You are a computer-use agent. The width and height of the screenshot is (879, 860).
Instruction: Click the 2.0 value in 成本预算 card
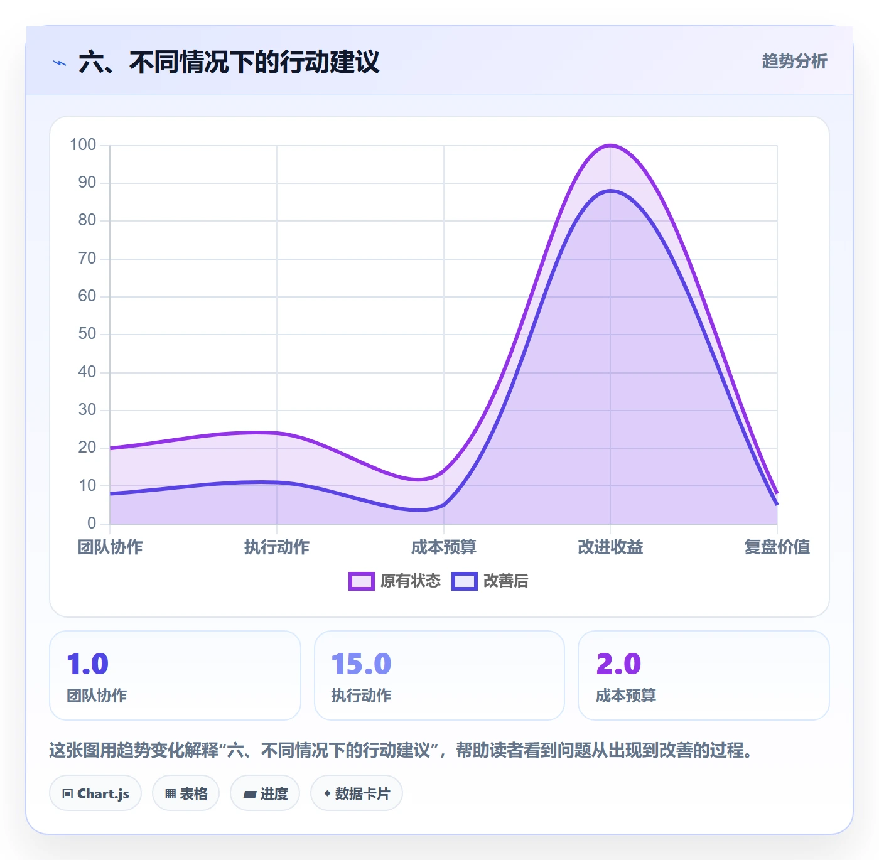[618, 664]
